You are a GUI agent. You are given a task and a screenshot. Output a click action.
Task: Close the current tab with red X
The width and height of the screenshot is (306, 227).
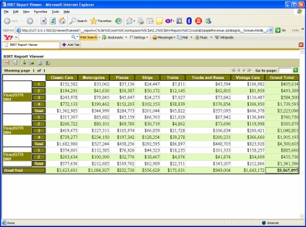[301, 45]
